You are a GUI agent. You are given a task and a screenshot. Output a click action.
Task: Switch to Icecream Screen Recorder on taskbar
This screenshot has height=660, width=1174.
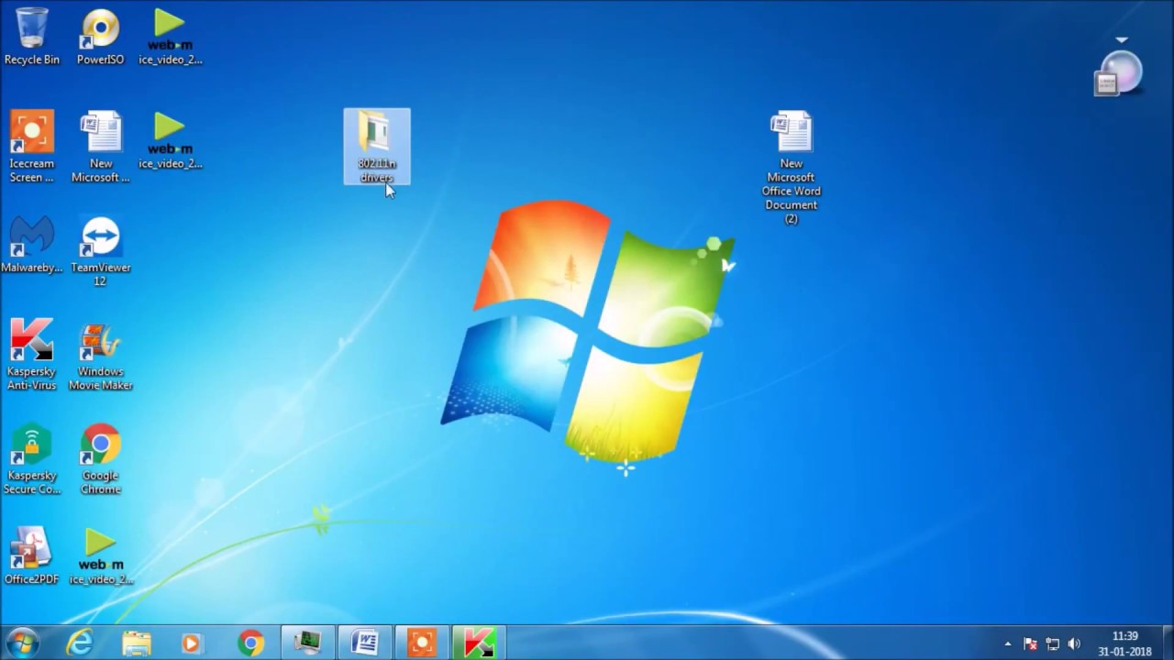422,643
